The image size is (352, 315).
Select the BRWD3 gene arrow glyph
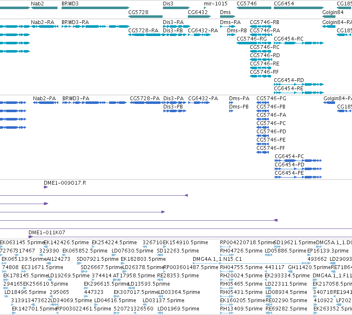pos(96,8)
